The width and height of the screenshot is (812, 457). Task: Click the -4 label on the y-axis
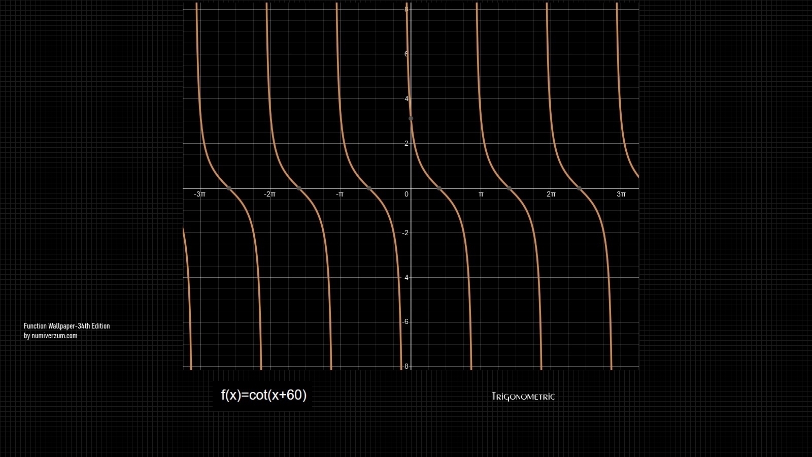click(404, 278)
